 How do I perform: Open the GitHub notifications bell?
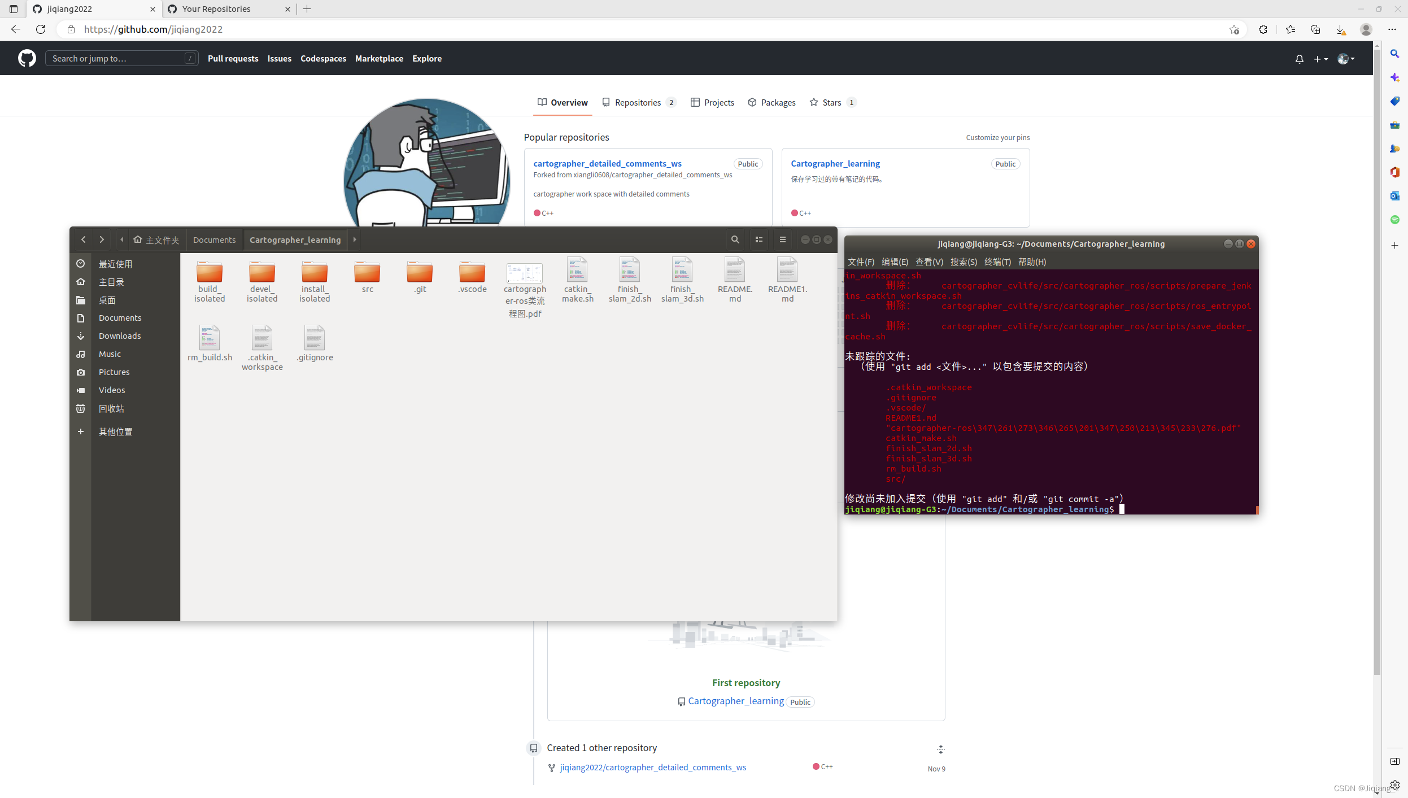[x=1299, y=59]
